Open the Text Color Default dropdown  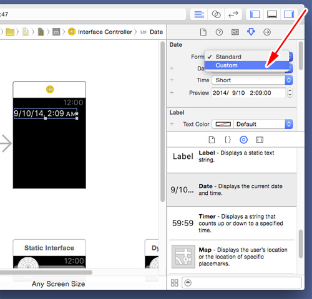coord(263,124)
